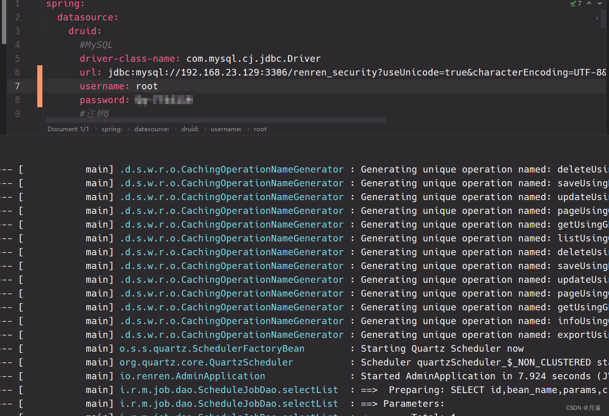
Task: Select 'druid:' breadcrumb item
Action: 190,129
